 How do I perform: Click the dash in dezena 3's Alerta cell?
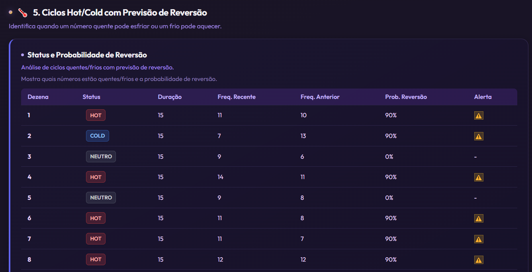(475, 156)
